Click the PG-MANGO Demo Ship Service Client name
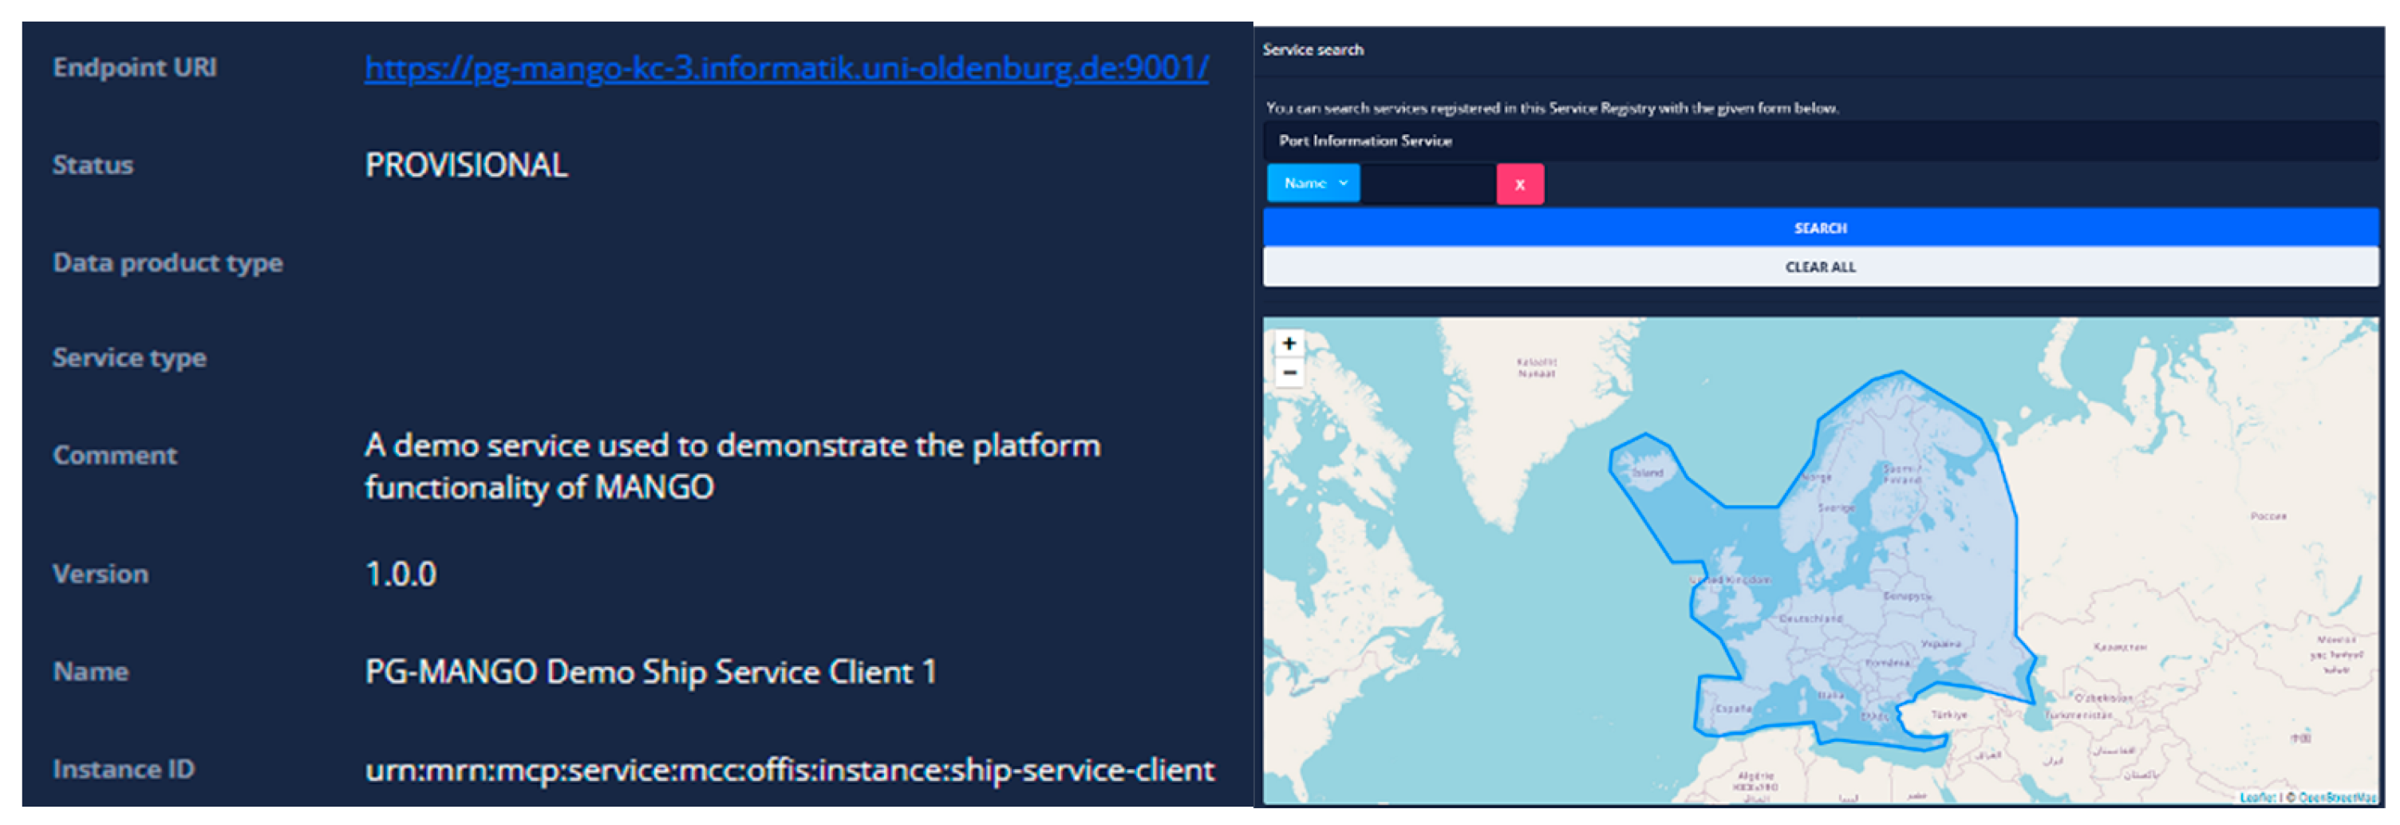The image size is (2400, 825). click(x=649, y=673)
